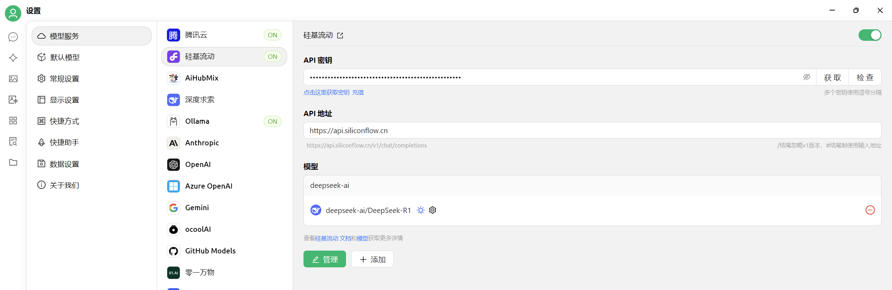The width and height of the screenshot is (892, 290).
Task: Select the AiHubMix provider
Action: [224, 78]
